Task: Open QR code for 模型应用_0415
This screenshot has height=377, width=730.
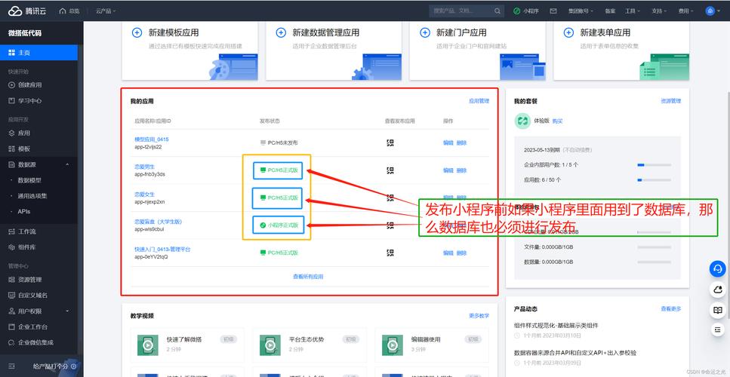Action: tap(390, 143)
